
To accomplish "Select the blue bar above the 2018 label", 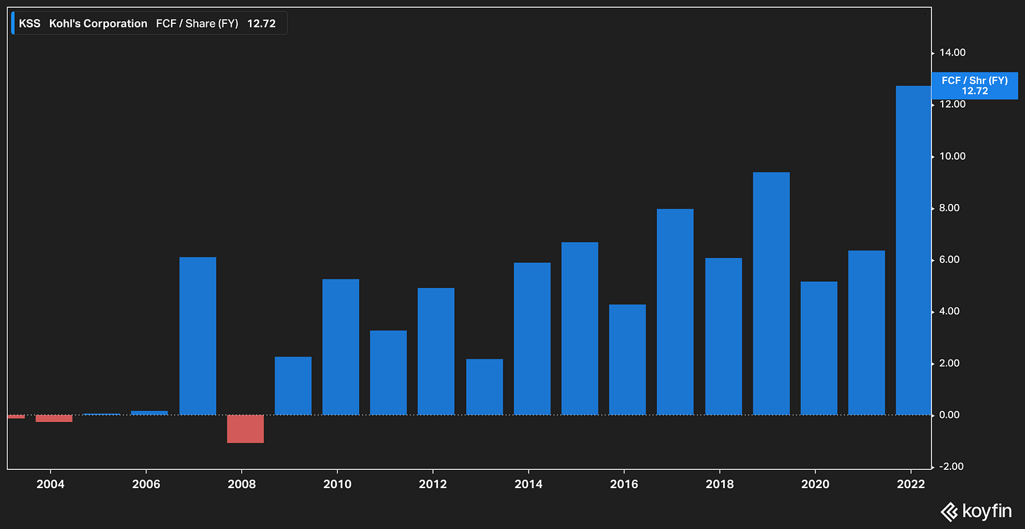I will pyautogui.click(x=724, y=336).
